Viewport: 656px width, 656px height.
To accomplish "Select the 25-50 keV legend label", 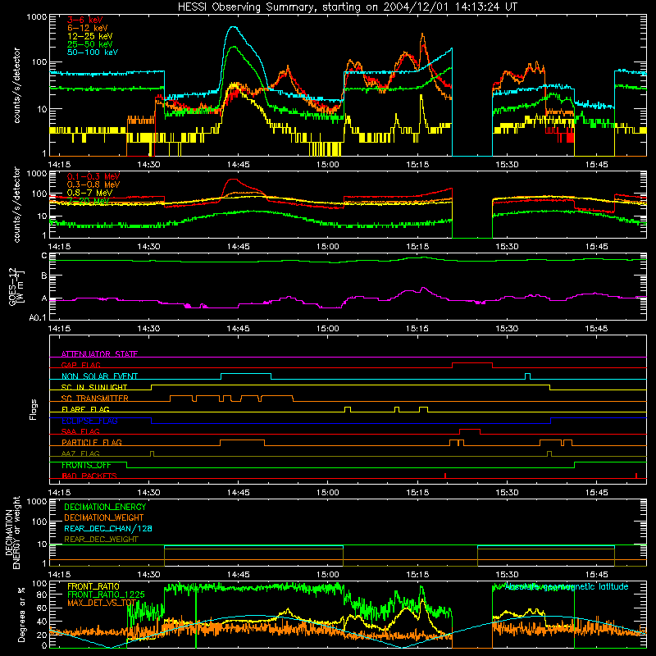I will pos(89,44).
